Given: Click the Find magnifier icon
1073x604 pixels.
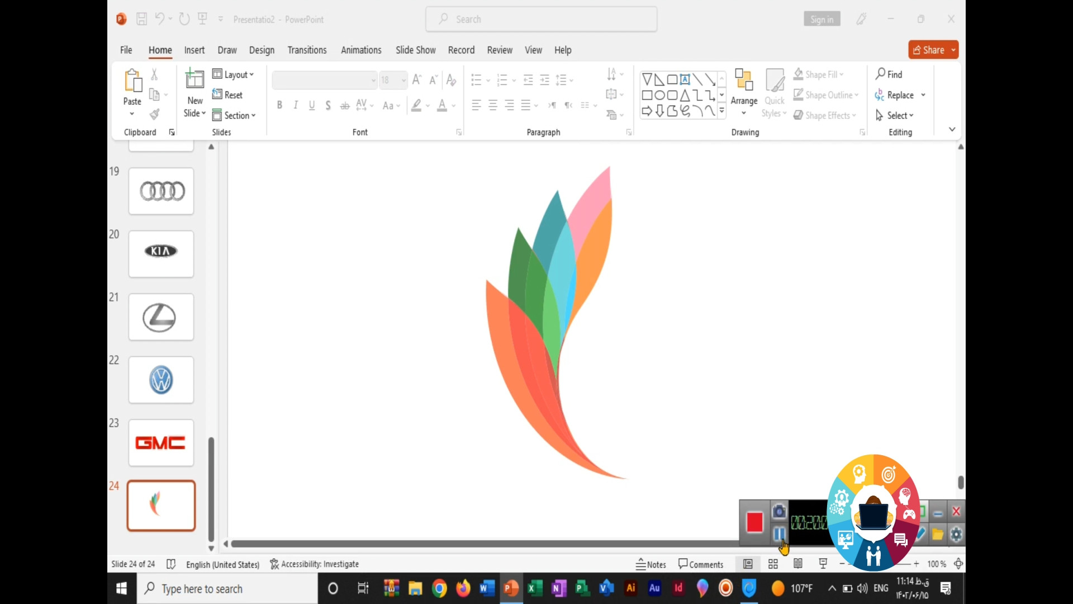Looking at the screenshot, I should (x=881, y=74).
